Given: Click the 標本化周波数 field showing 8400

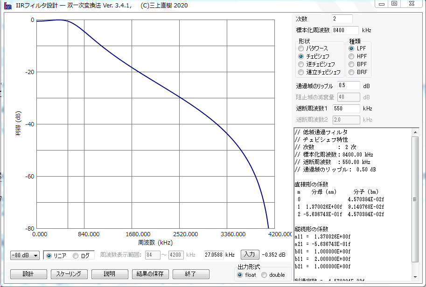Looking at the screenshot, I should tap(345, 30).
